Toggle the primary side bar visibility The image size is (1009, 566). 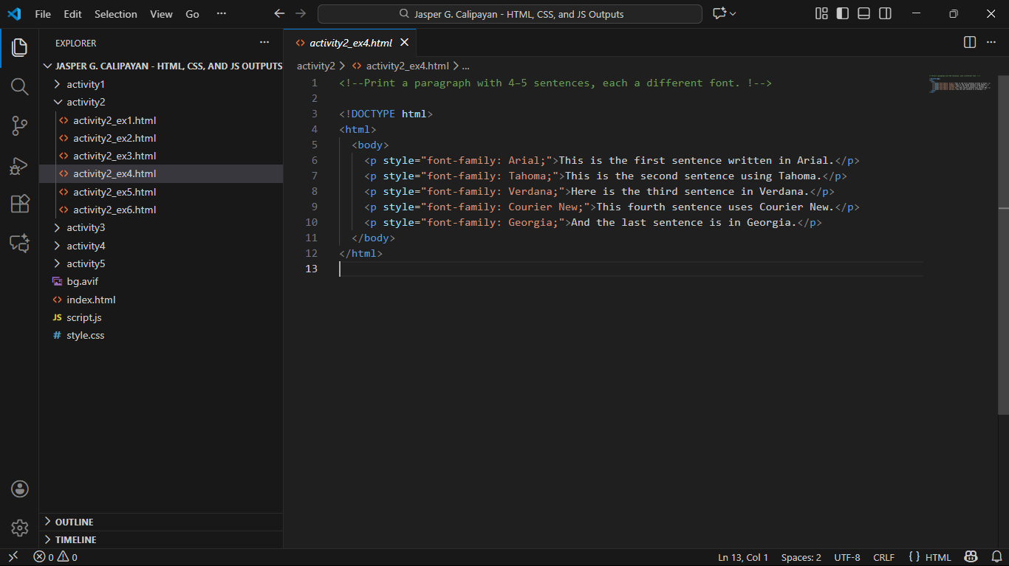pyautogui.click(x=842, y=14)
